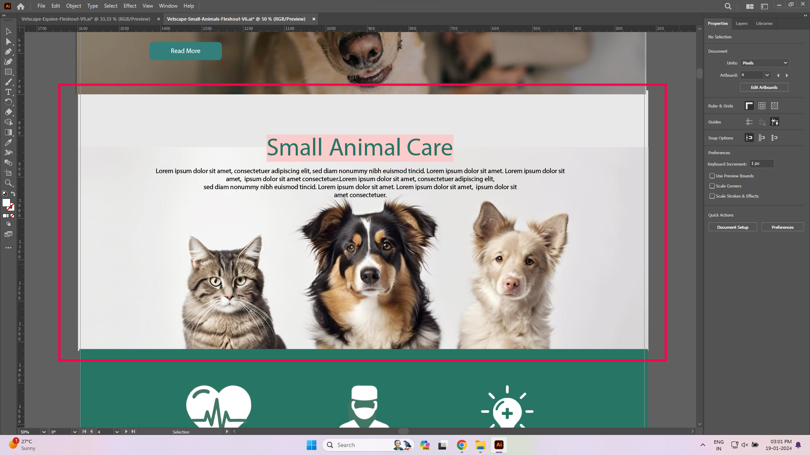The width and height of the screenshot is (810, 455).
Task: Select the Pen tool
Action: click(x=8, y=52)
